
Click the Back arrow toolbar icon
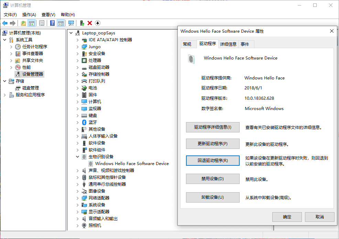pyautogui.click(x=5, y=23)
